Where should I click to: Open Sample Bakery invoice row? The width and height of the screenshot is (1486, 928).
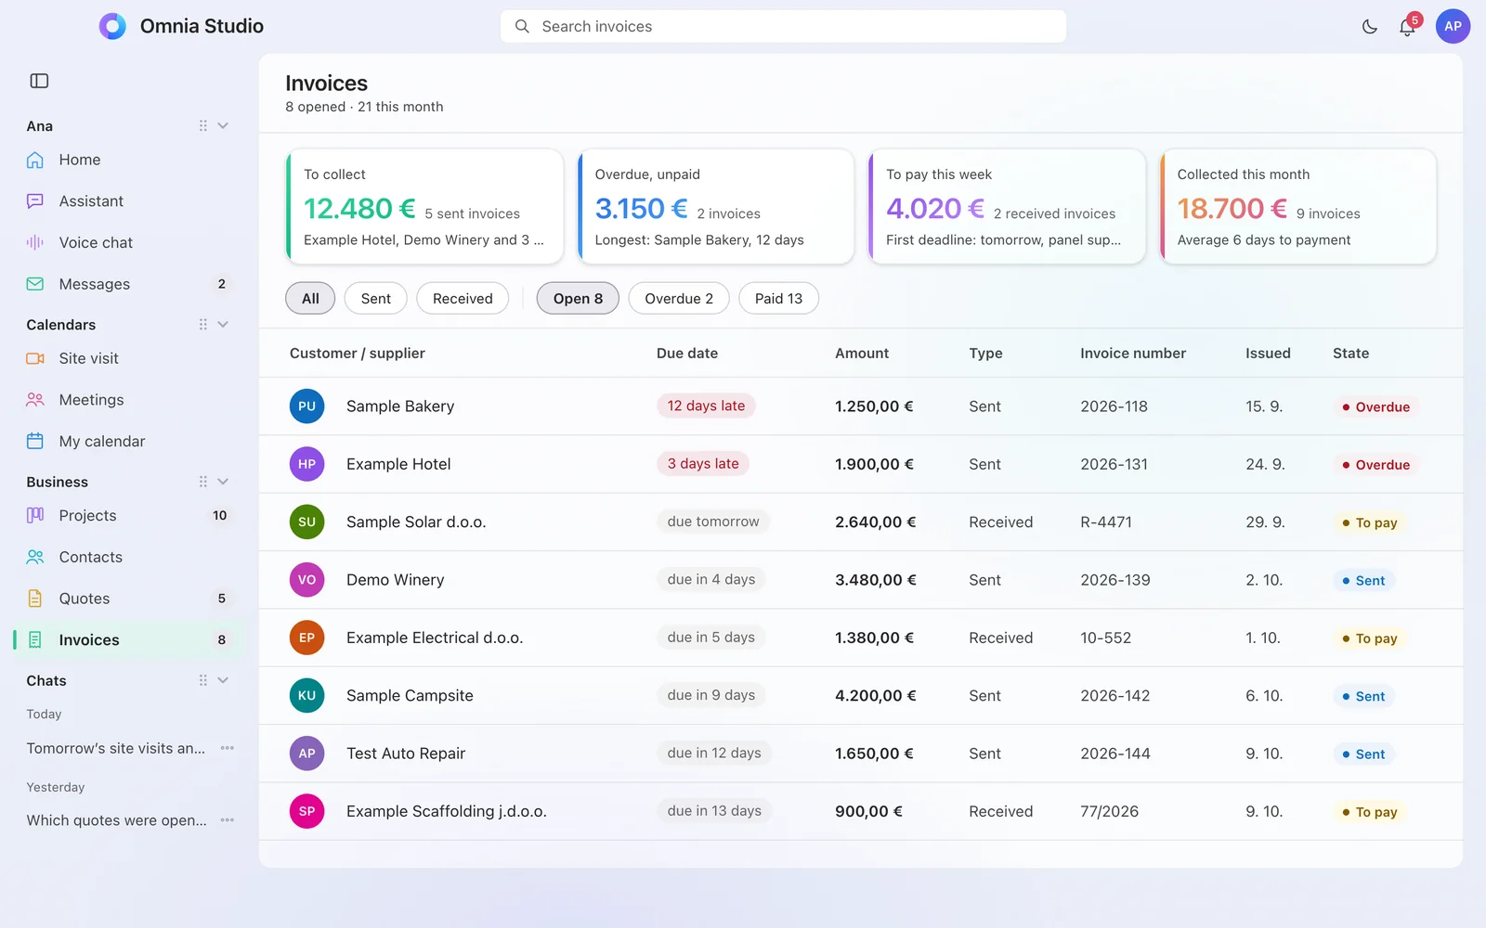pos(860,406)
